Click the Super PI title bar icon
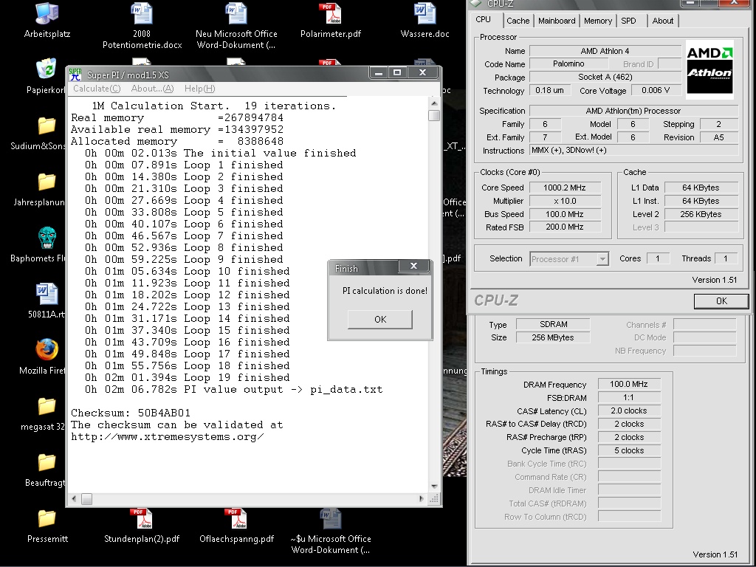 click(x=75, y=75)
